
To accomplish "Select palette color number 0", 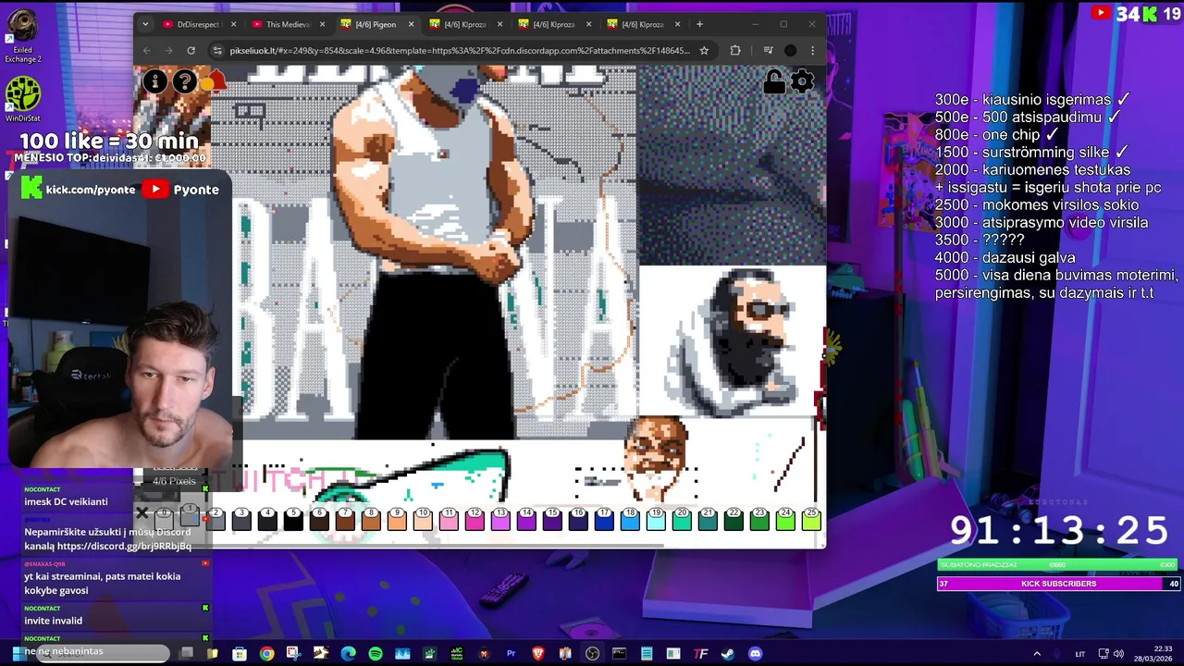I will click(164, 518).
